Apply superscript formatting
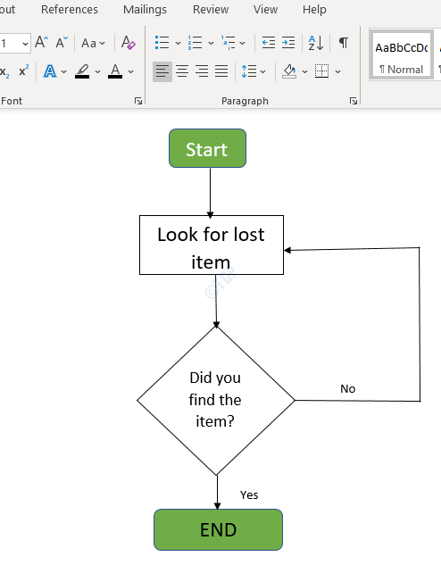 coord(24,71)
